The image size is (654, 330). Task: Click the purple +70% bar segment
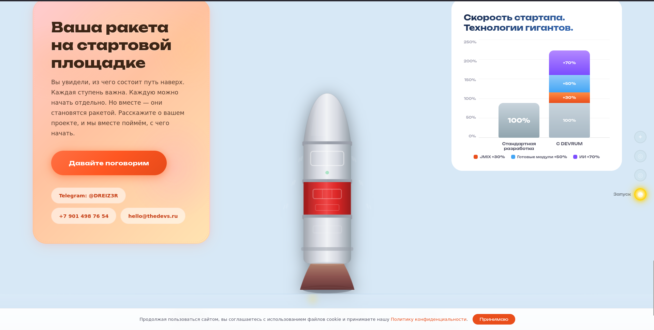(569, 63)
